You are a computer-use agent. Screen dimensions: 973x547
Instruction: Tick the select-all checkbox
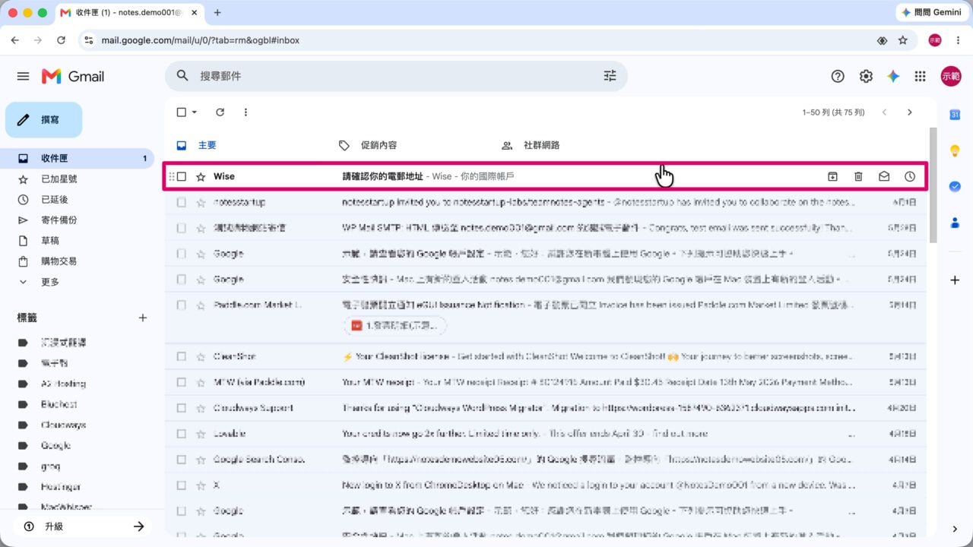pyautogui.click(x=181, y=112)
